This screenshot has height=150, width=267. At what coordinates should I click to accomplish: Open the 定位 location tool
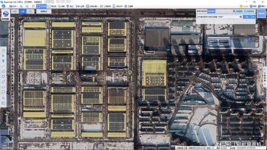[x=70, y=6]
